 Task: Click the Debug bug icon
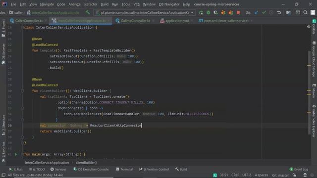tap(208, 13)
